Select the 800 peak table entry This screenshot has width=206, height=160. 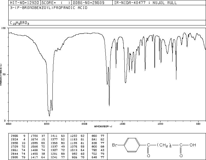click(x=98, y=146)
